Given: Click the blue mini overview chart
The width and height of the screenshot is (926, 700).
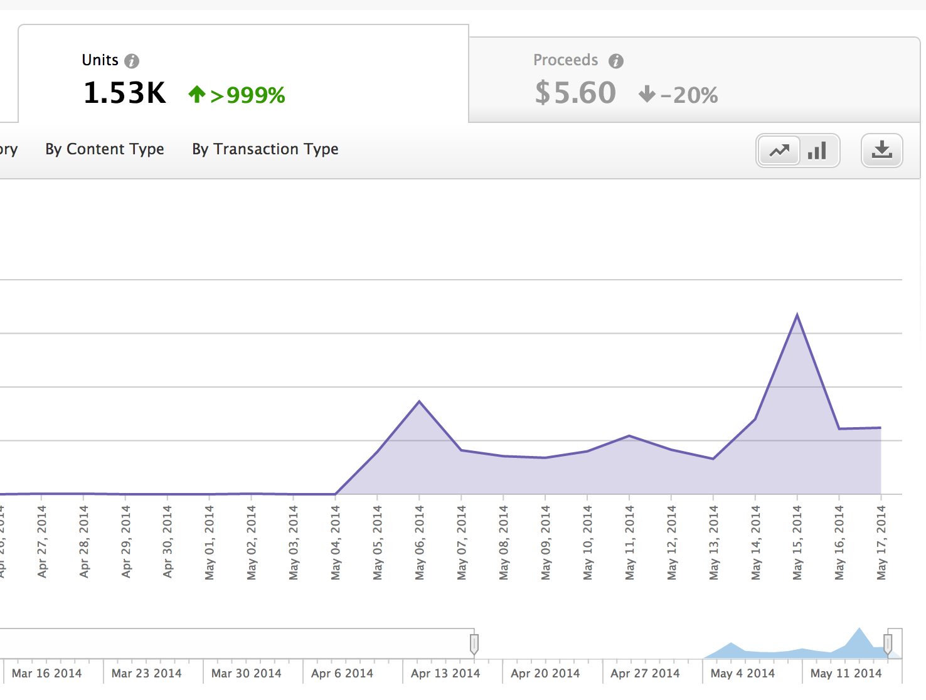Looking at the screenshot, I should tap(803, 649).
